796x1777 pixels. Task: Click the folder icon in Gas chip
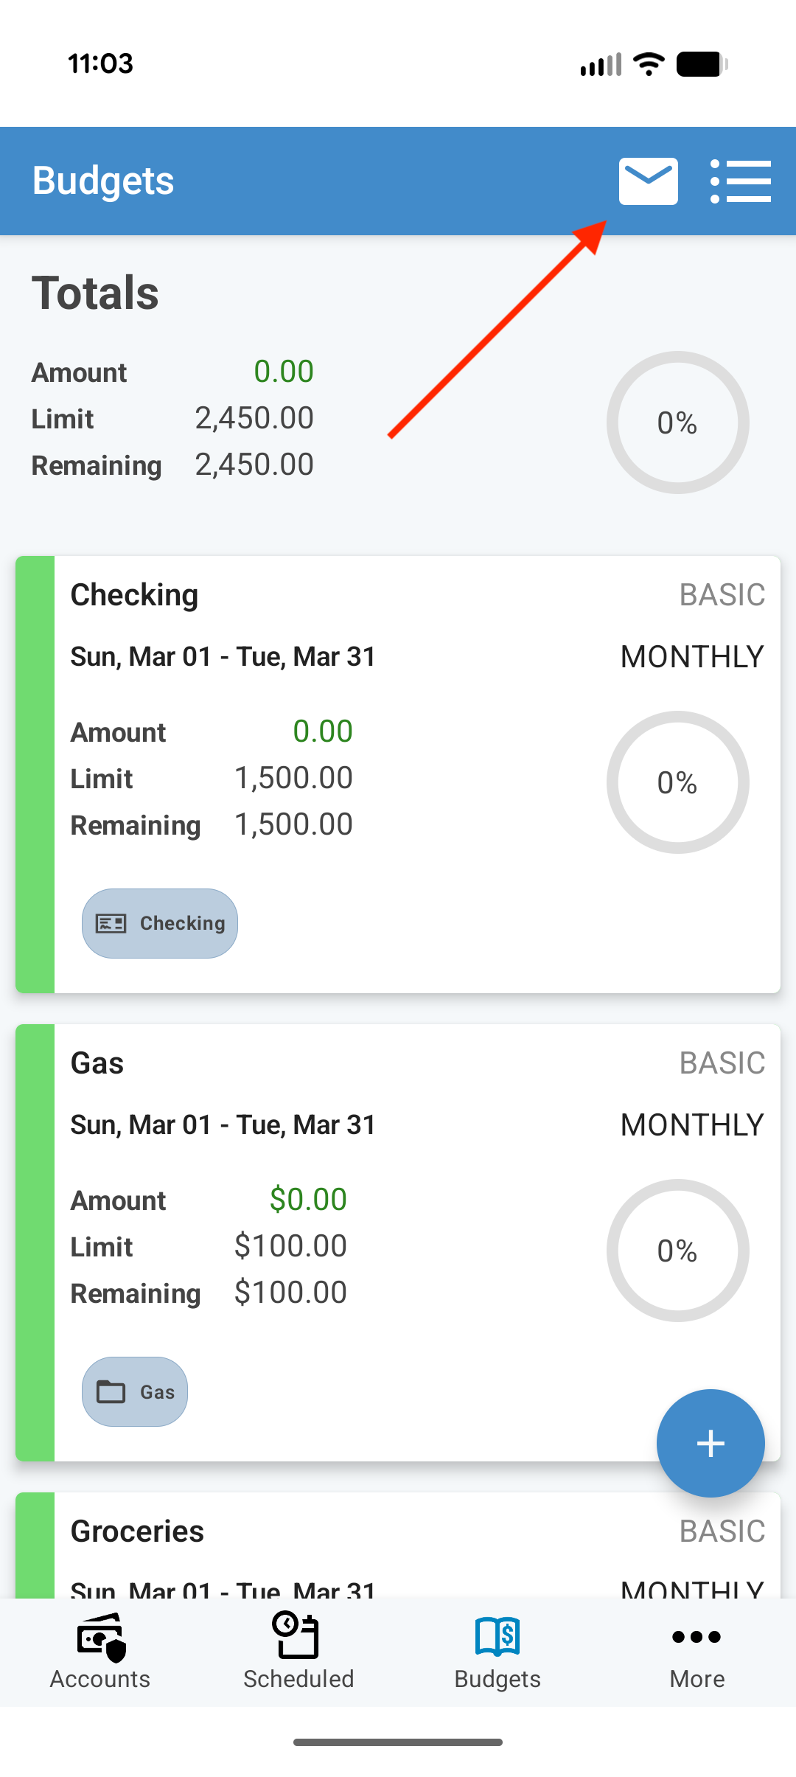(x=111, y=1391)
